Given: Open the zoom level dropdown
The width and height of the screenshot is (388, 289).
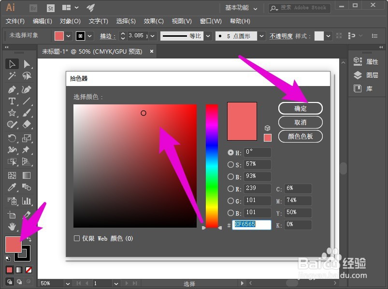Looking at the screenshot, I should [68, 284].
